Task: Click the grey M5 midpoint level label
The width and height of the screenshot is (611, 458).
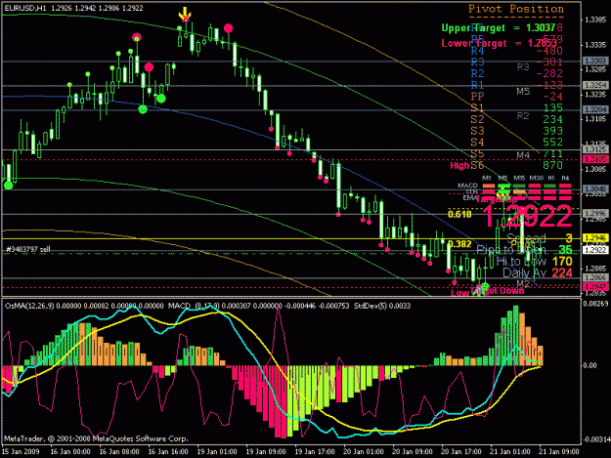Action: pyautogui.click(x=523, y=92)
